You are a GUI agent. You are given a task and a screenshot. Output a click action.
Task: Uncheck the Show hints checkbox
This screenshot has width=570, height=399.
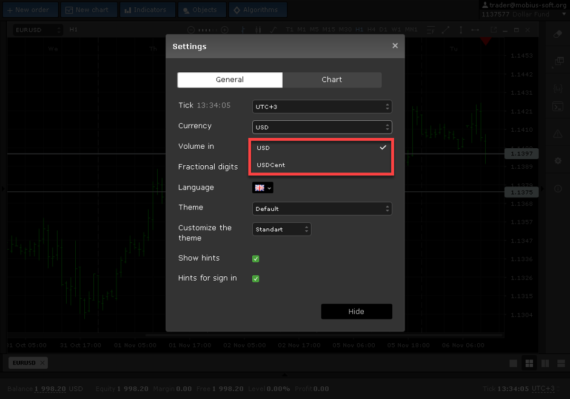pyautogui.click(x=255, y=259)
